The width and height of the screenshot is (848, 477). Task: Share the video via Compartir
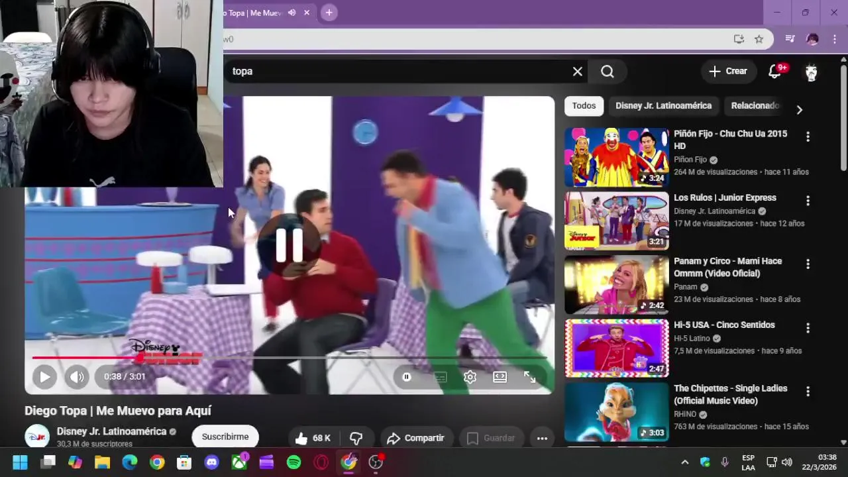point(416,438)
